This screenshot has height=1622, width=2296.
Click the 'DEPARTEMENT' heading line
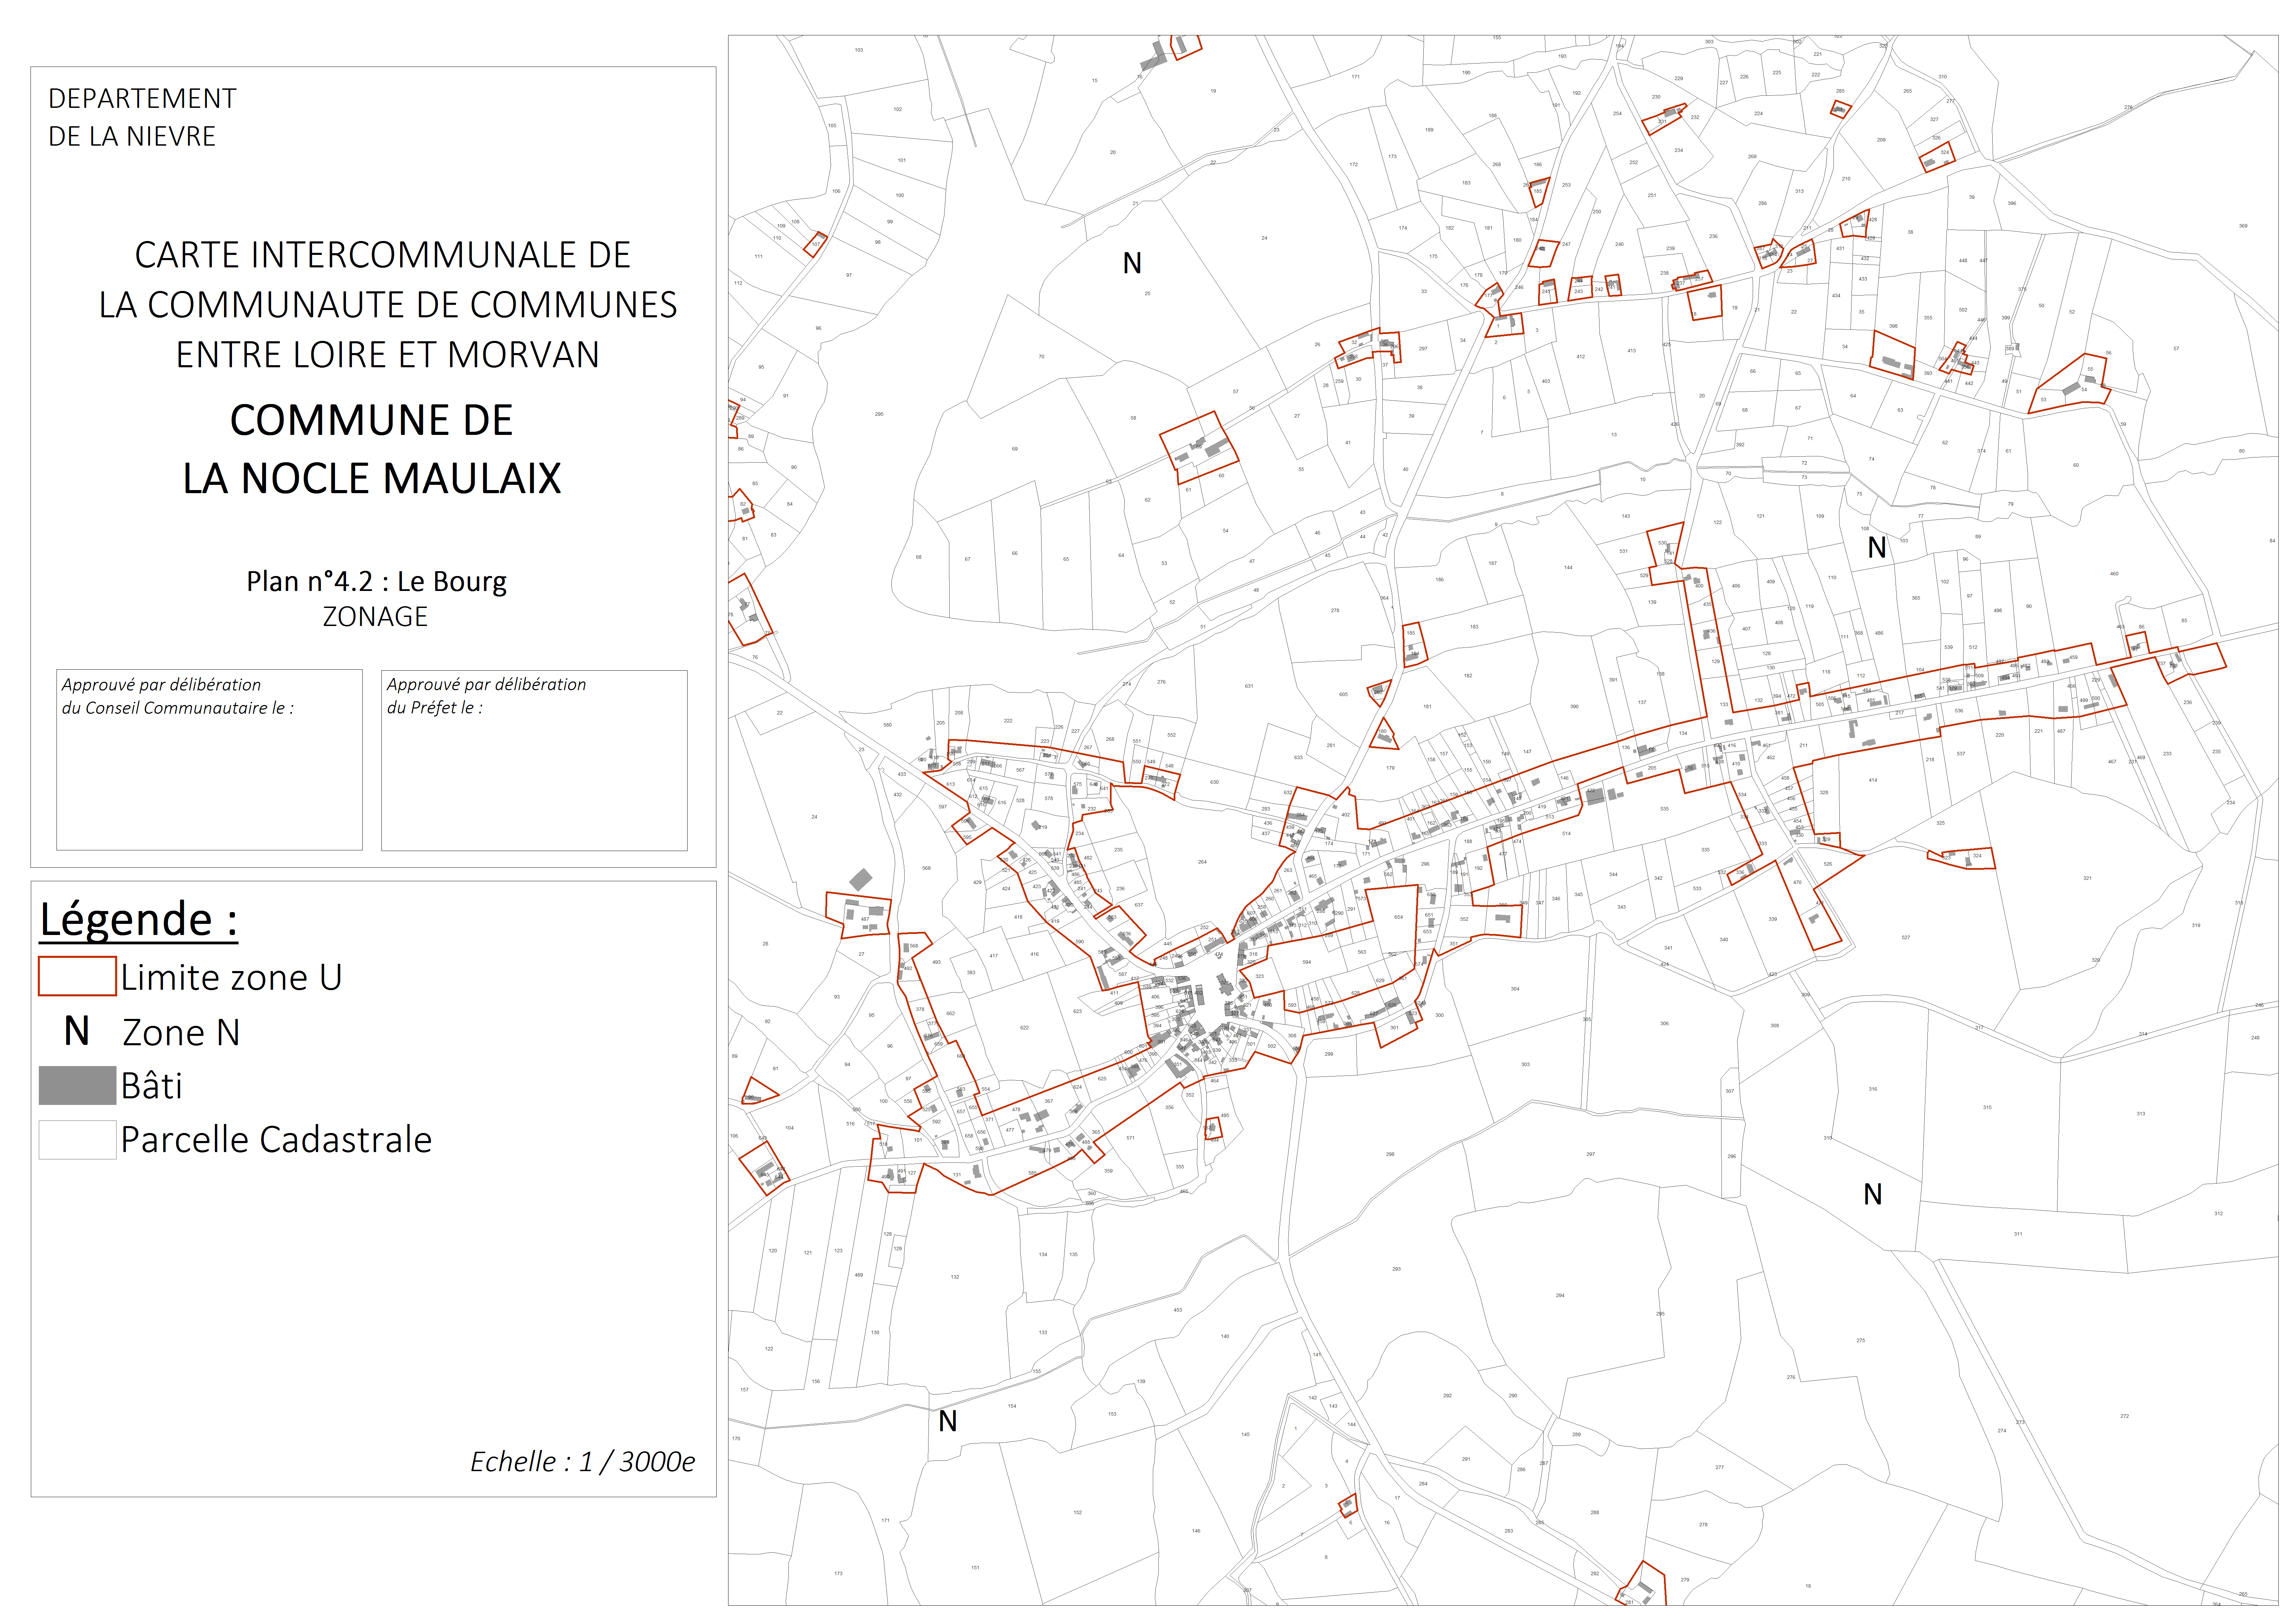tap(142, 99)
